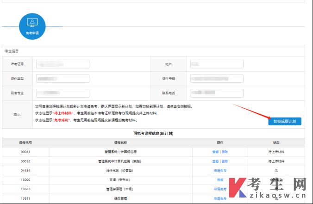Click the 提示 label cell
The image size is (313, 204).
(17, 114)
